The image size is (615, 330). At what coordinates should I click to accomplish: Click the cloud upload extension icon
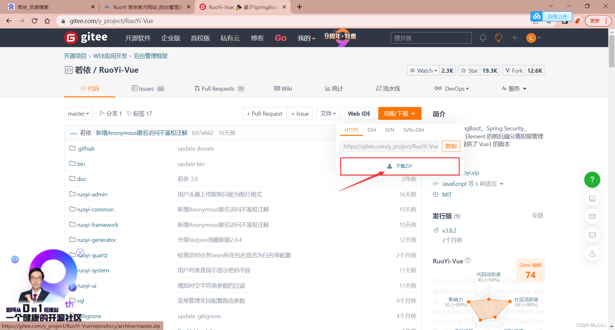pos(537,16)
